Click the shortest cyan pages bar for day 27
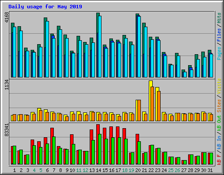Screen dimensions: 224x175 pyautogui.click(x=185, y=74)
